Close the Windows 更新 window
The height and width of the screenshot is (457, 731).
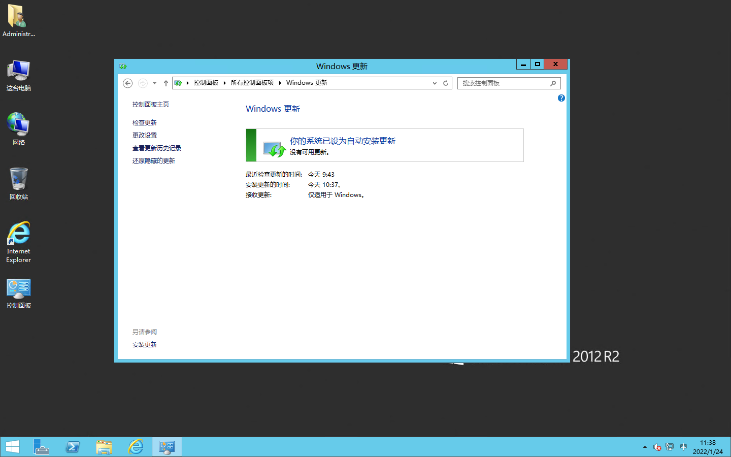pyautogui.click(x=555, y=64)
